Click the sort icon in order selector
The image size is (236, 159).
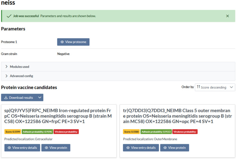[x=199, y=87]
